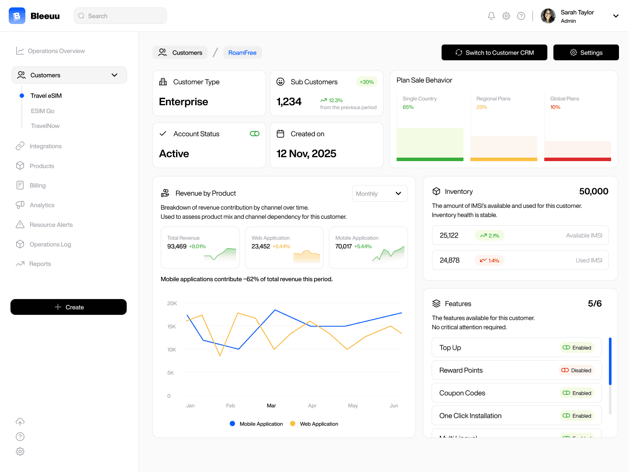Open the notifications bell icon
This screenshot has height=472, width=629.
[x=491, y=16]
